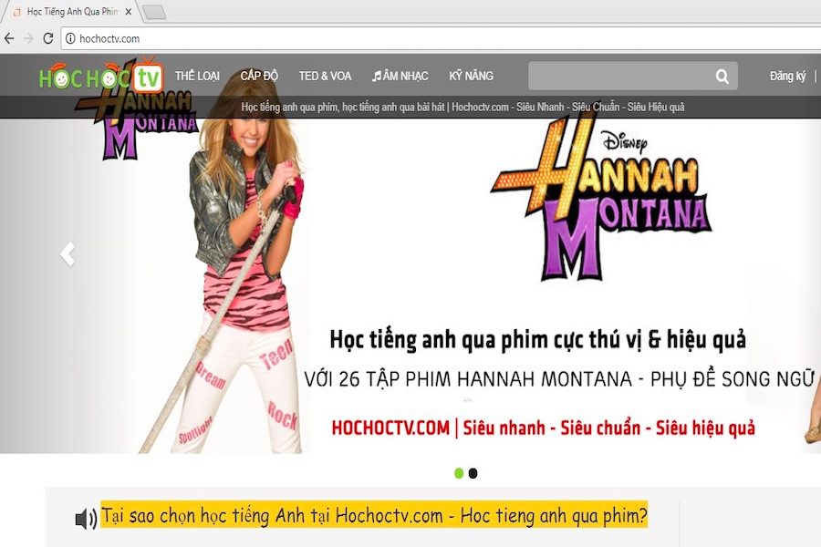
Task: Click the hochoctv.com address bar
Action: [x=441, y=38]
